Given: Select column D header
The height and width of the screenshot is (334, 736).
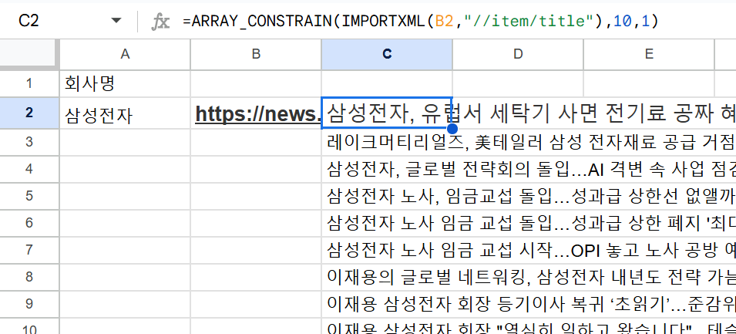Looking at the screenshot, I should click(518, 54).
